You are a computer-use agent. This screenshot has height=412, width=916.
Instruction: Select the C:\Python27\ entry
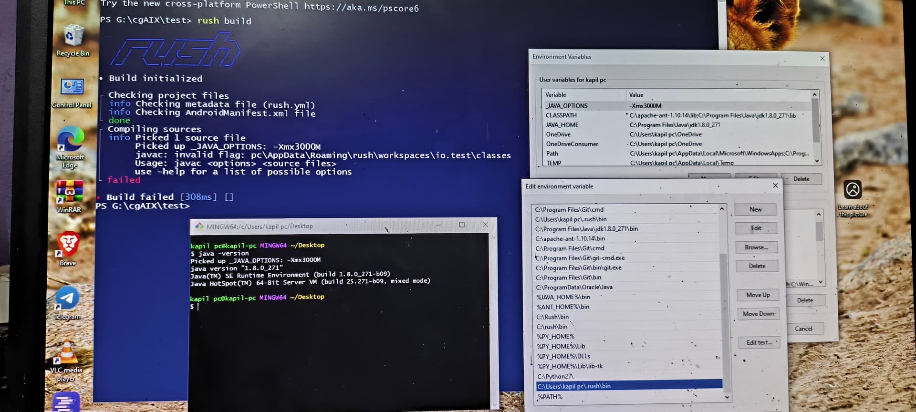click(630, 376)
